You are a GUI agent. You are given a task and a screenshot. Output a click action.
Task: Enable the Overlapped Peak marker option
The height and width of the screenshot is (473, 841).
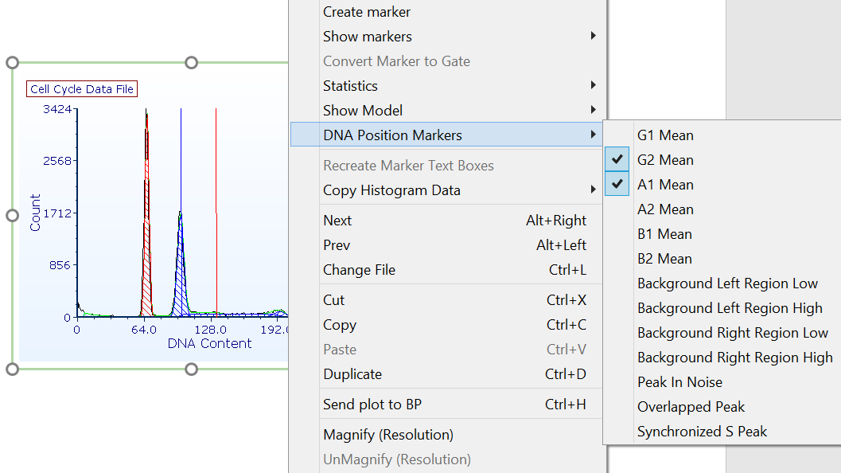691,407
